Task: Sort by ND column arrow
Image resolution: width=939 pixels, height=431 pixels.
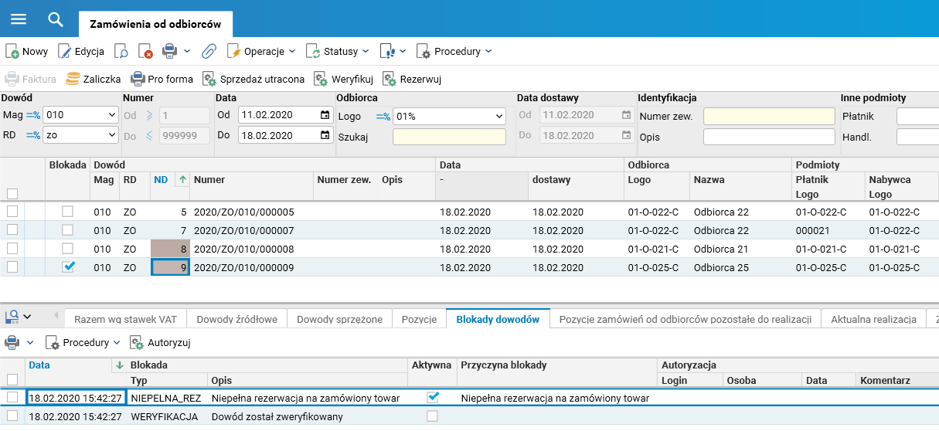Action: [x=182, y=180]
